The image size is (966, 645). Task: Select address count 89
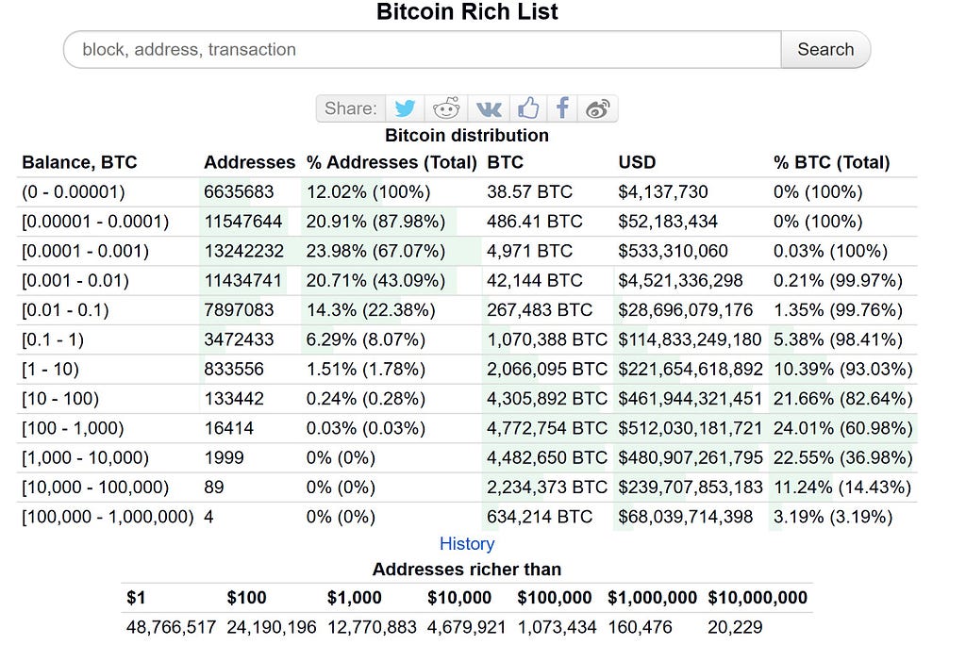coord(214,488)
